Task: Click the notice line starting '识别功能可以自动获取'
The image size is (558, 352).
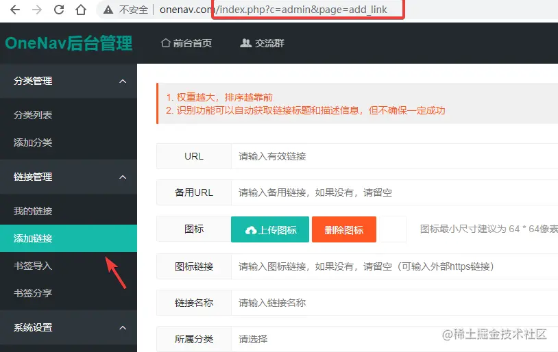Action: [x=311, y=110]
